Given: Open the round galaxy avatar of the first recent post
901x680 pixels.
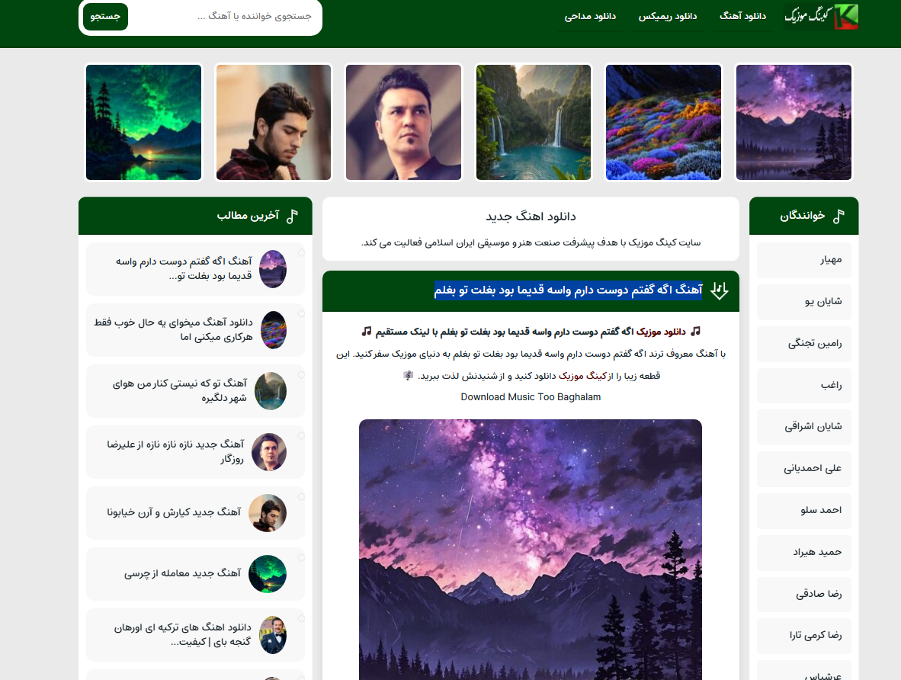Looking at the screenshot, I should coord(273,269).
